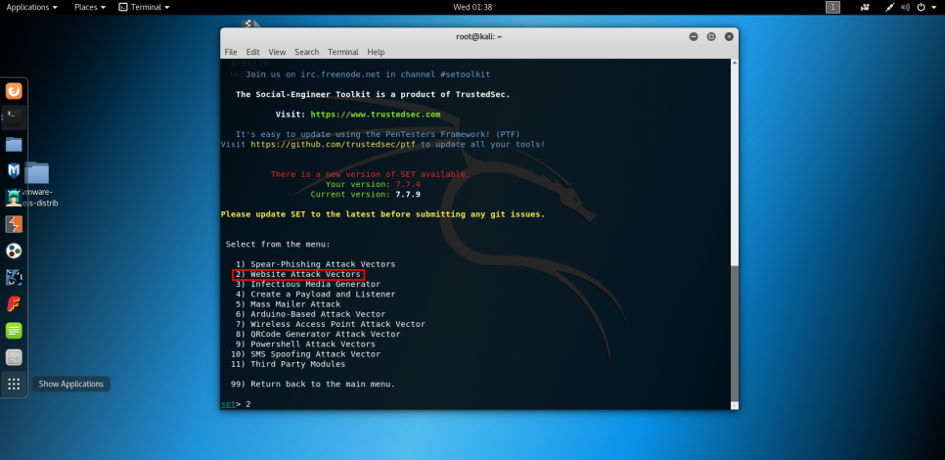Click red 'new version of SET available' text
945x460 pixels.
[x=370, y=174]
